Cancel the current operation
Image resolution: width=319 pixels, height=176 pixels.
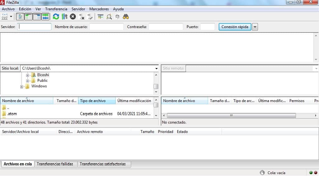point(73,17)
